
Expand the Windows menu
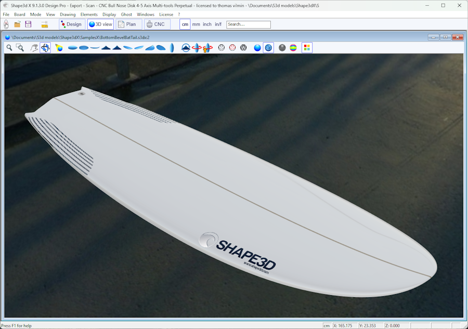pos(146,15)
